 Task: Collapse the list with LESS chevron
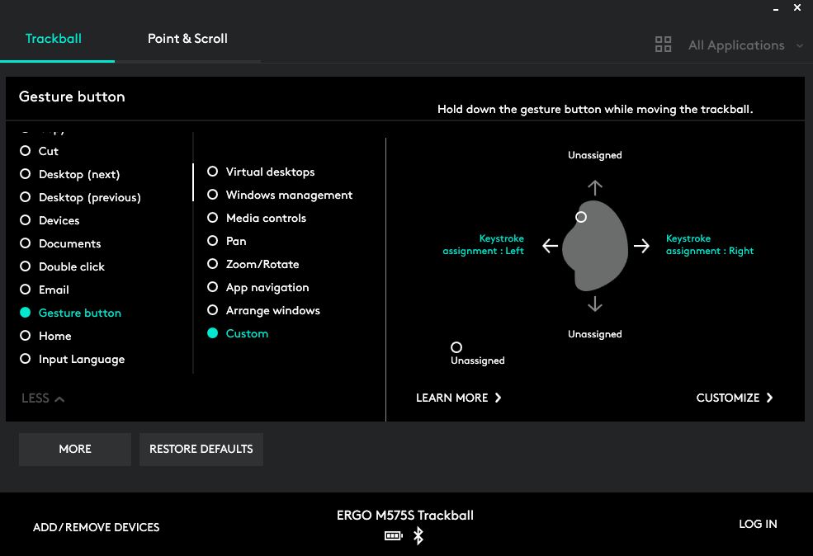point(43,398)
